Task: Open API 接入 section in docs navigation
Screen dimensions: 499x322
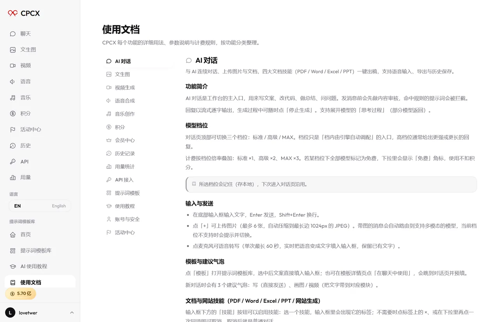Action: 138,180
